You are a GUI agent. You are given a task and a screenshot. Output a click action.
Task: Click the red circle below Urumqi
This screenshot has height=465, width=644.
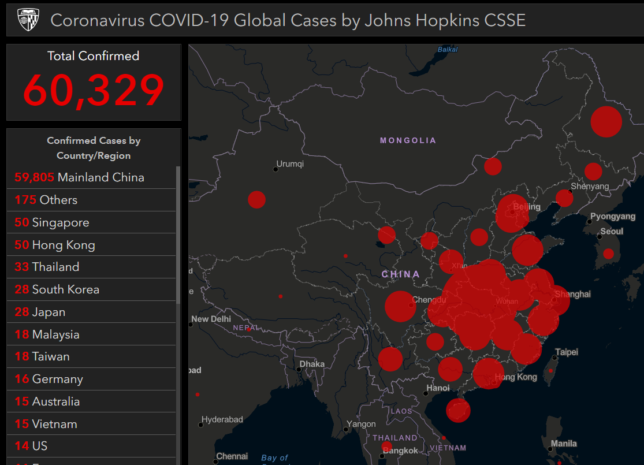pos(256,199)
